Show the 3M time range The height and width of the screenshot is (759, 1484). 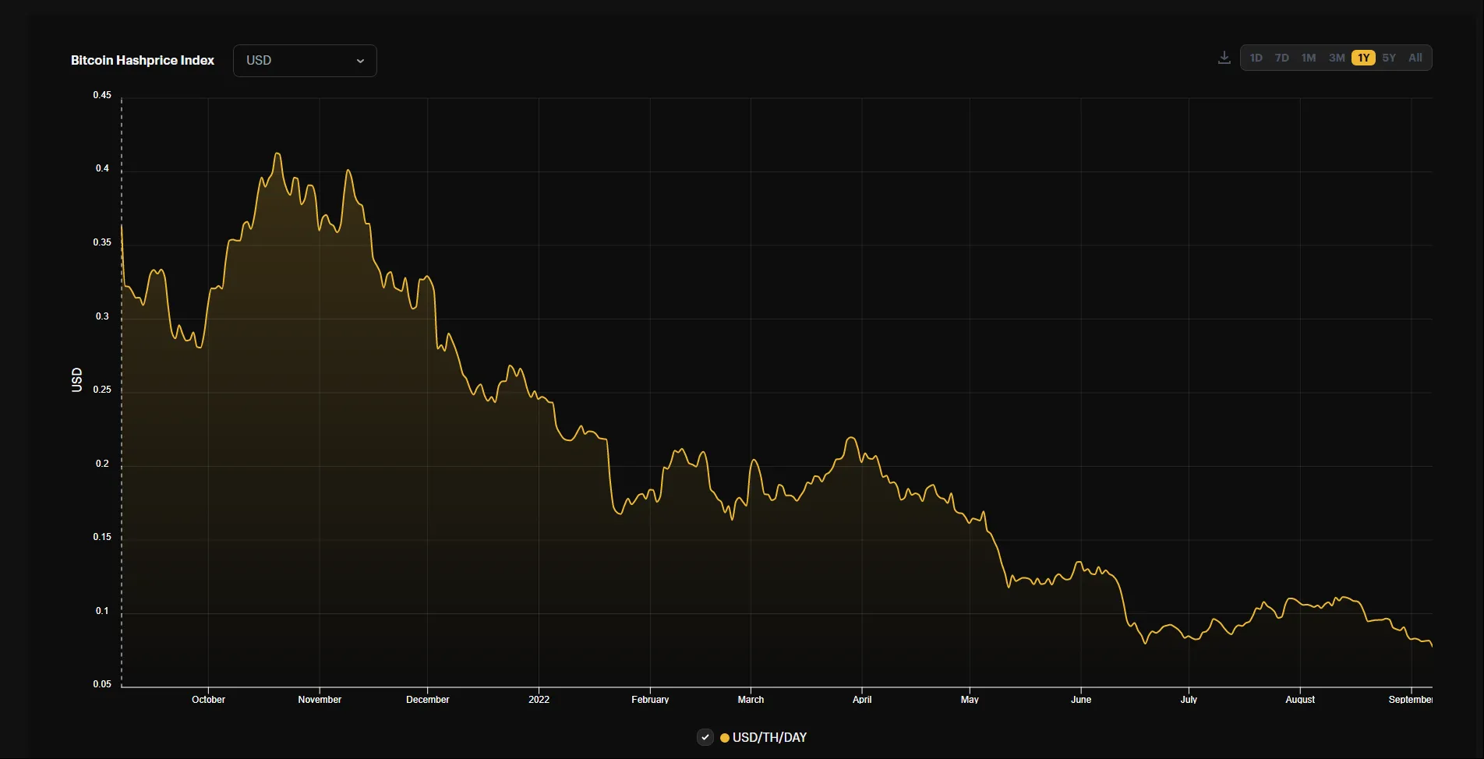point(1337,58)
